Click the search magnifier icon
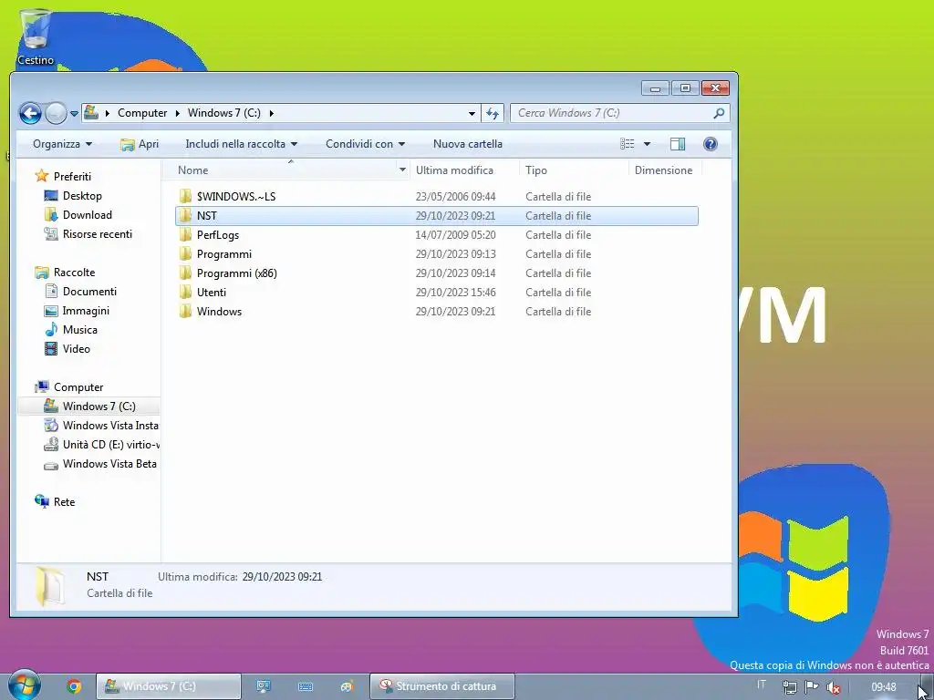934x700 pixels. pos(719,112)
